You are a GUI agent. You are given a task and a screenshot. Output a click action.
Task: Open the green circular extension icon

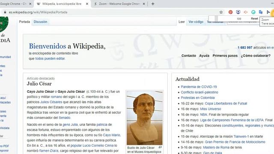pos(253,12)
